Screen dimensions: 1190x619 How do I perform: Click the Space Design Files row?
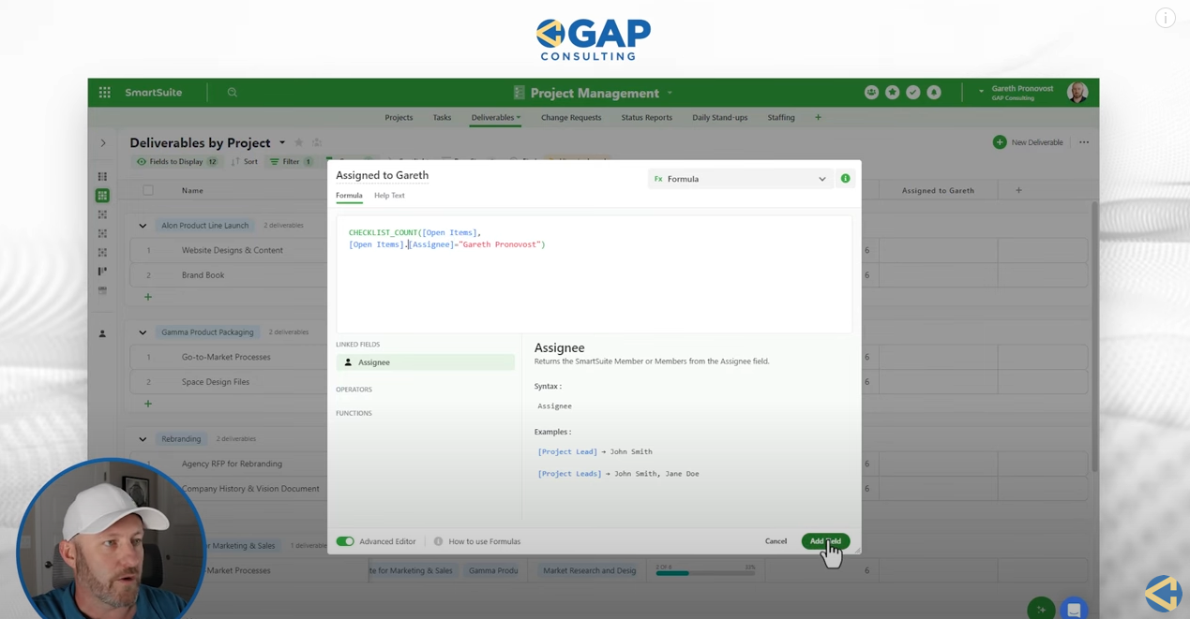(x=216, y=382)
